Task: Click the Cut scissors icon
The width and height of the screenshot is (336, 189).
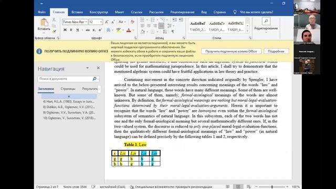Action: pyautogui.click(x=54, y=20)
